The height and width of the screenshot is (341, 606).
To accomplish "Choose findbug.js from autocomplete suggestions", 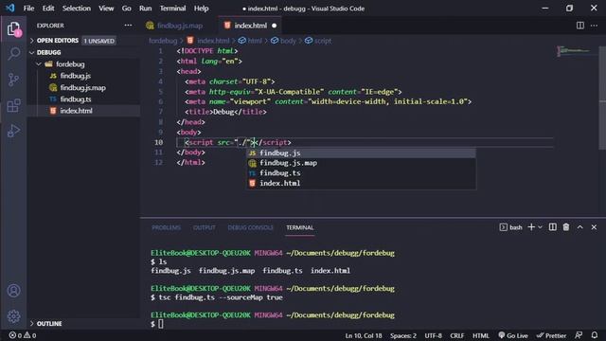I will 361,153.
